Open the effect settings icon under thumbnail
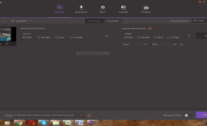 7,44
